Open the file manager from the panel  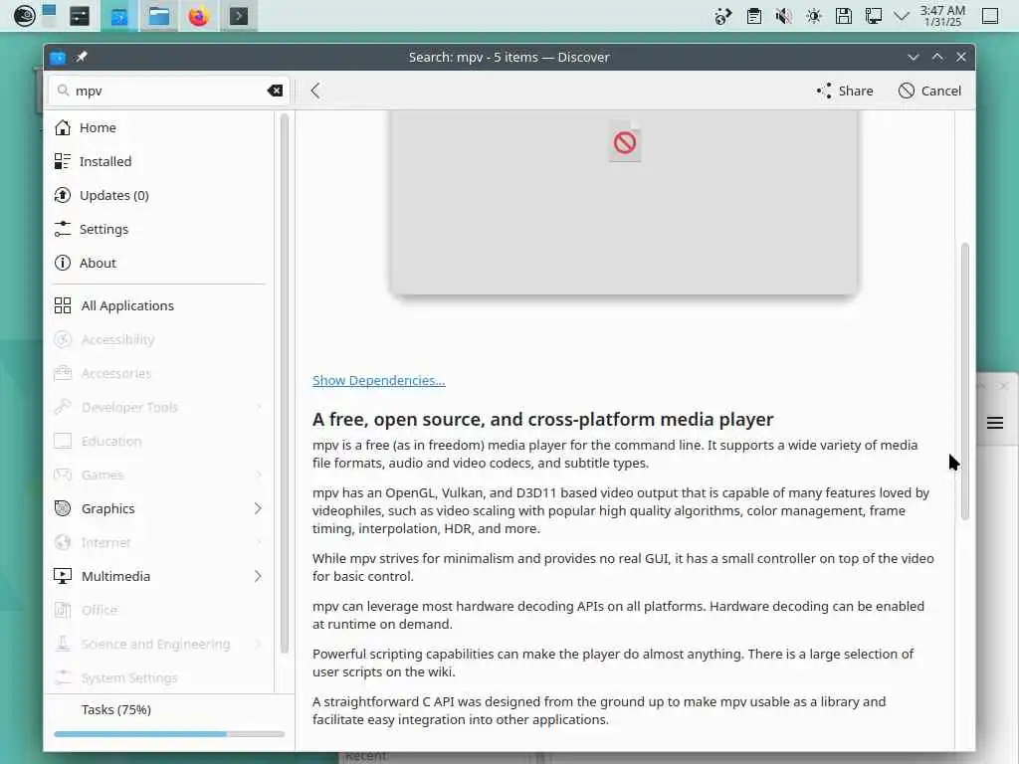158,16
